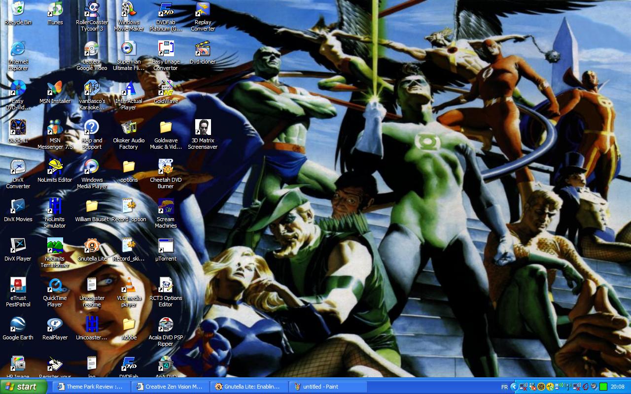Select RCT3 Options Editor icon
The image size is (631, 394).
coord(166,292)
